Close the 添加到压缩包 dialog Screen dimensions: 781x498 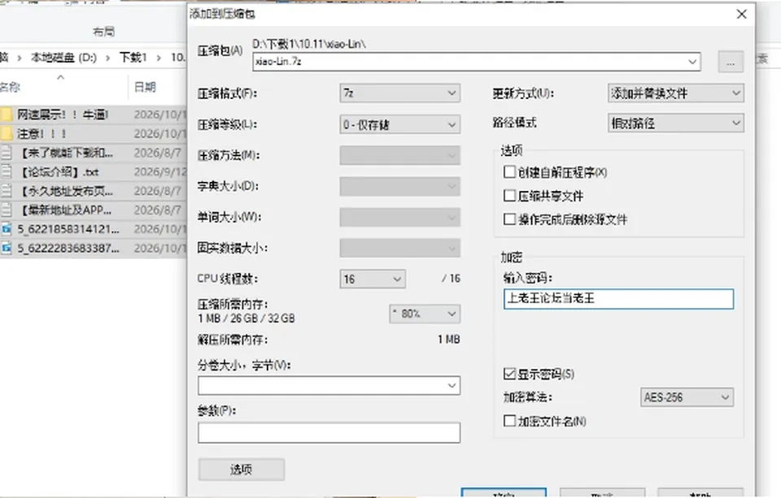point(741,14)
